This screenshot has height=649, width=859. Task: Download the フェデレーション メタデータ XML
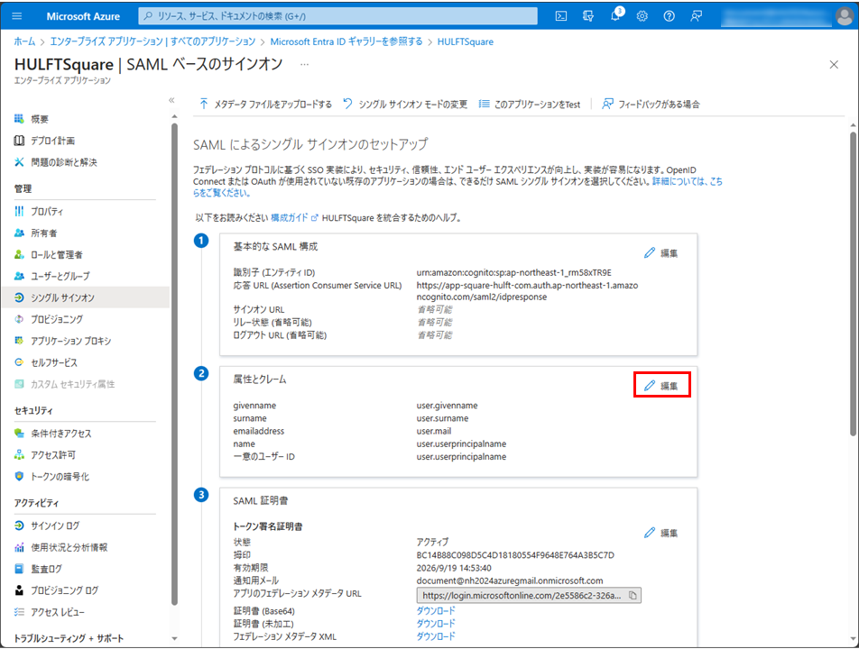pyautogui.click(x=435, y=636)
